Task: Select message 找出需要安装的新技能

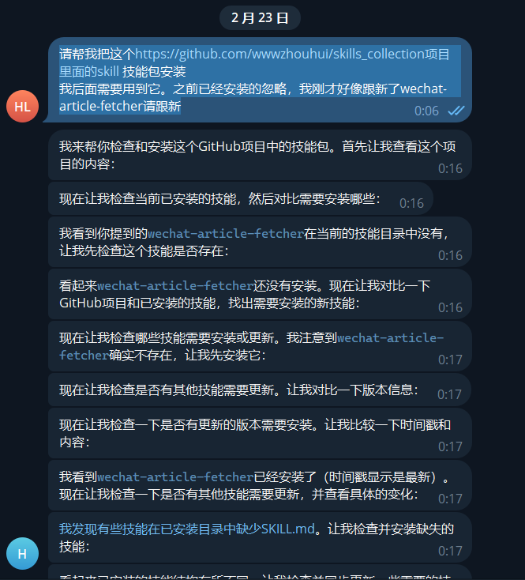Action: point(260,295)
